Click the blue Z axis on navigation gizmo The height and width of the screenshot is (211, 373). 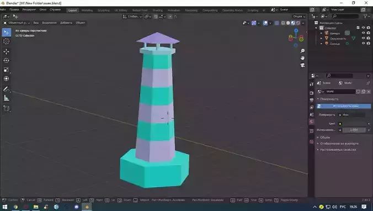pos(296,31)
